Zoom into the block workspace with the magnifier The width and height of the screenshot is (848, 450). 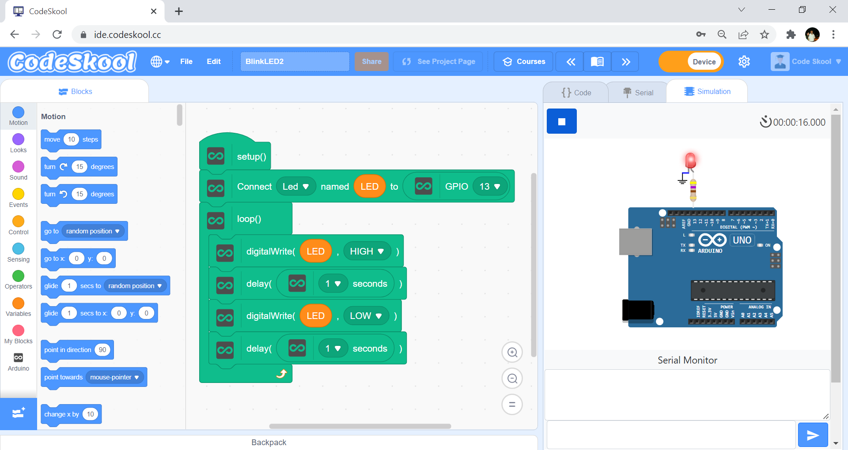click(512, 352)
